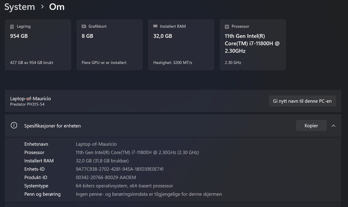Click the storage icon on Lagring card
348x207 pixels.
[x=12, y=26]
